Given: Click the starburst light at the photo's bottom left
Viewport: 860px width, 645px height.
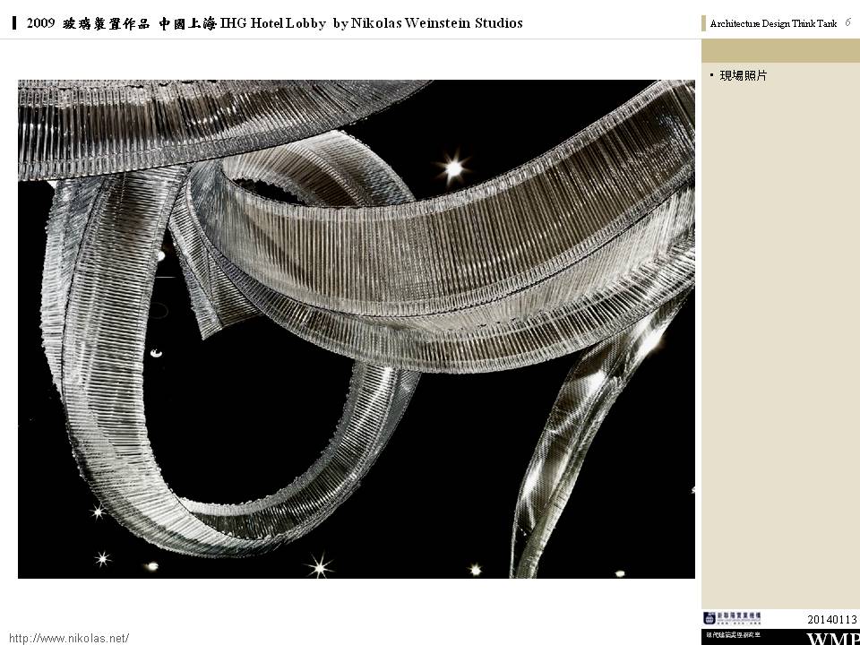Looking at the screenshot, I should point(102,558).
